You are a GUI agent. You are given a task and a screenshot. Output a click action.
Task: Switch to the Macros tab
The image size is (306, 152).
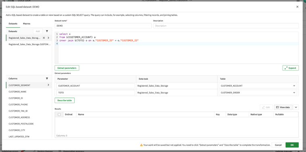pos(27,23)
